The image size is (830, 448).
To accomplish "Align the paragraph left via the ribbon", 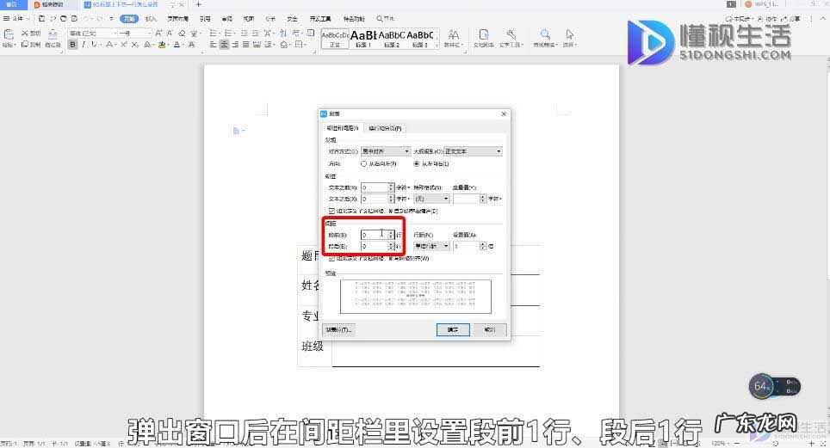I will [214, 45].
